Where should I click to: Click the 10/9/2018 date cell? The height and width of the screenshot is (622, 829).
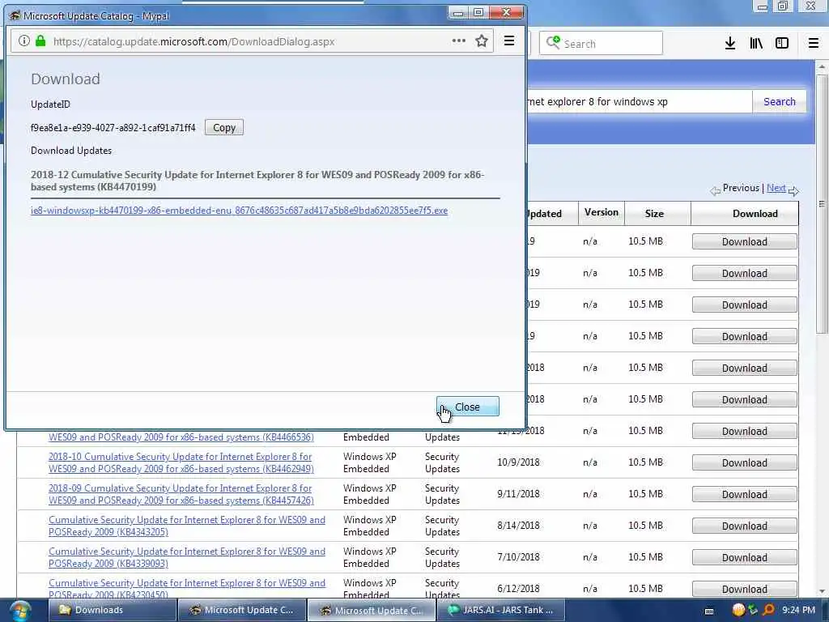click(x=518, y=462)
